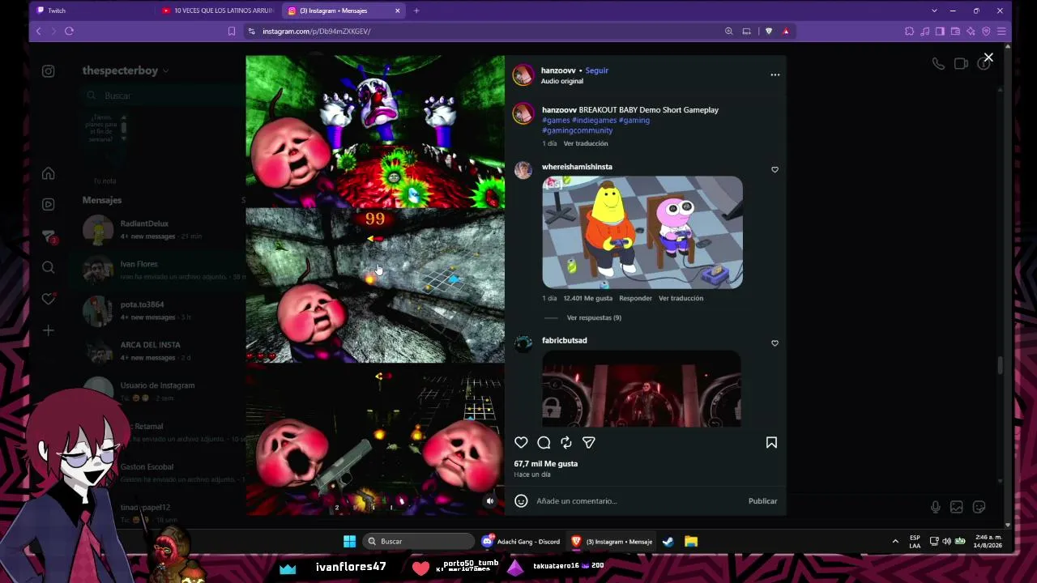Viewport: 1037px width, 583px height.
Task: Follow hanzoovv with Seguir link
Action: click(596, 70)
